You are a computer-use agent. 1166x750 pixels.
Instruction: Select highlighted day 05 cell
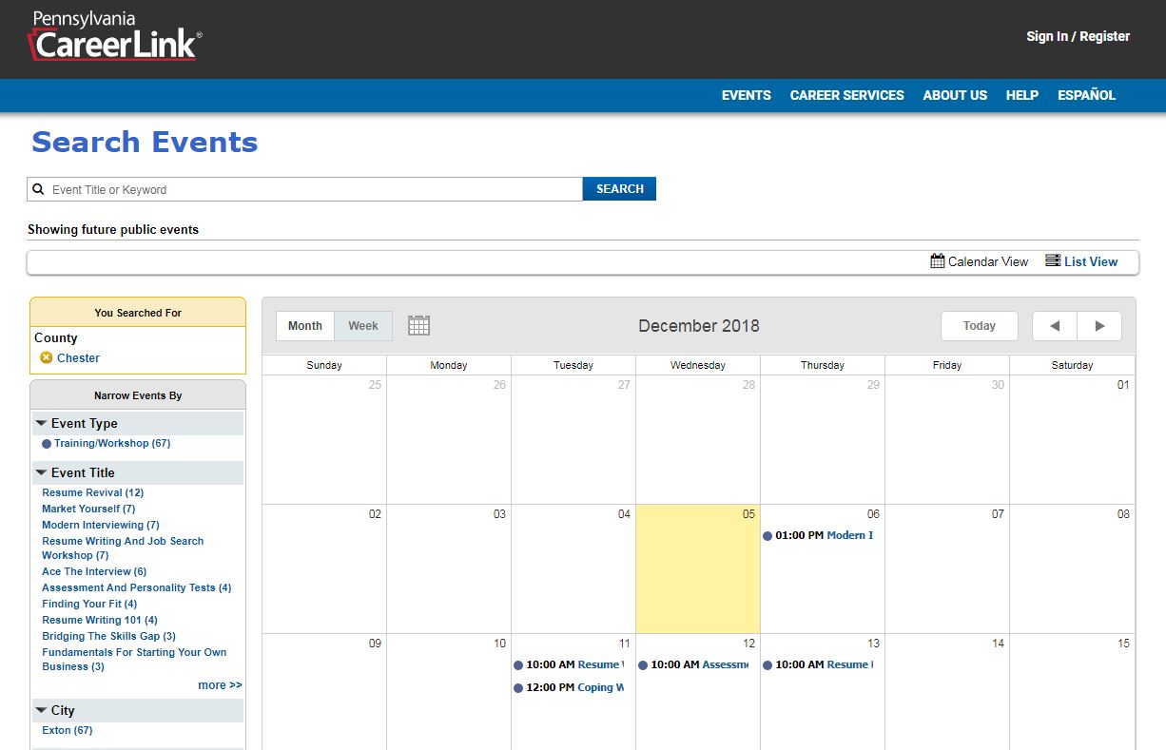point(698,568)
